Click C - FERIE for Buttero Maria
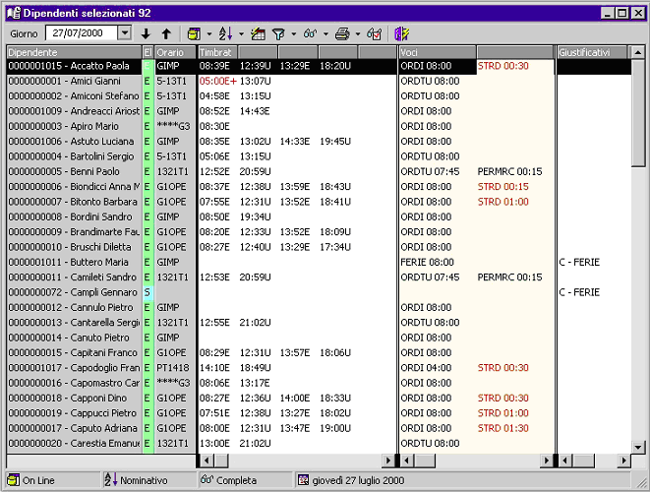 [579, 262]
